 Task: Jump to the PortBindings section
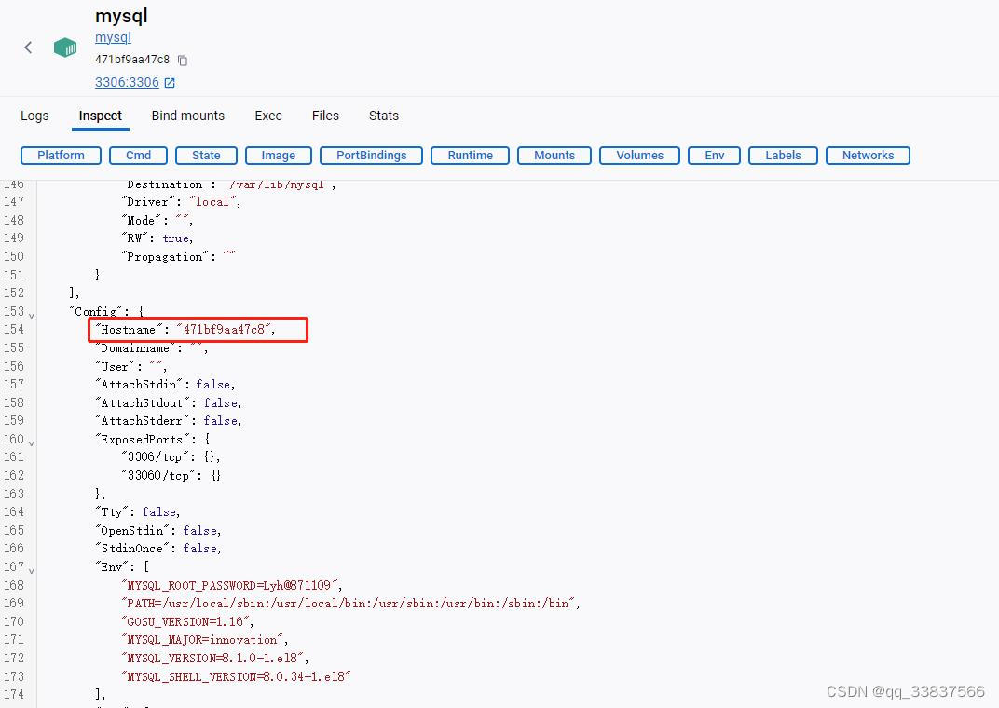pos(371,156)
